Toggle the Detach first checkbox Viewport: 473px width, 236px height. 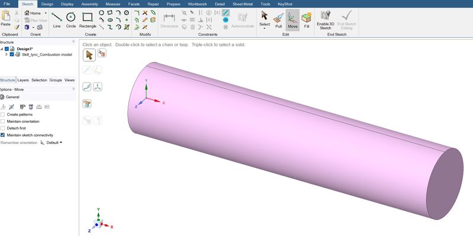click(3, 128)
